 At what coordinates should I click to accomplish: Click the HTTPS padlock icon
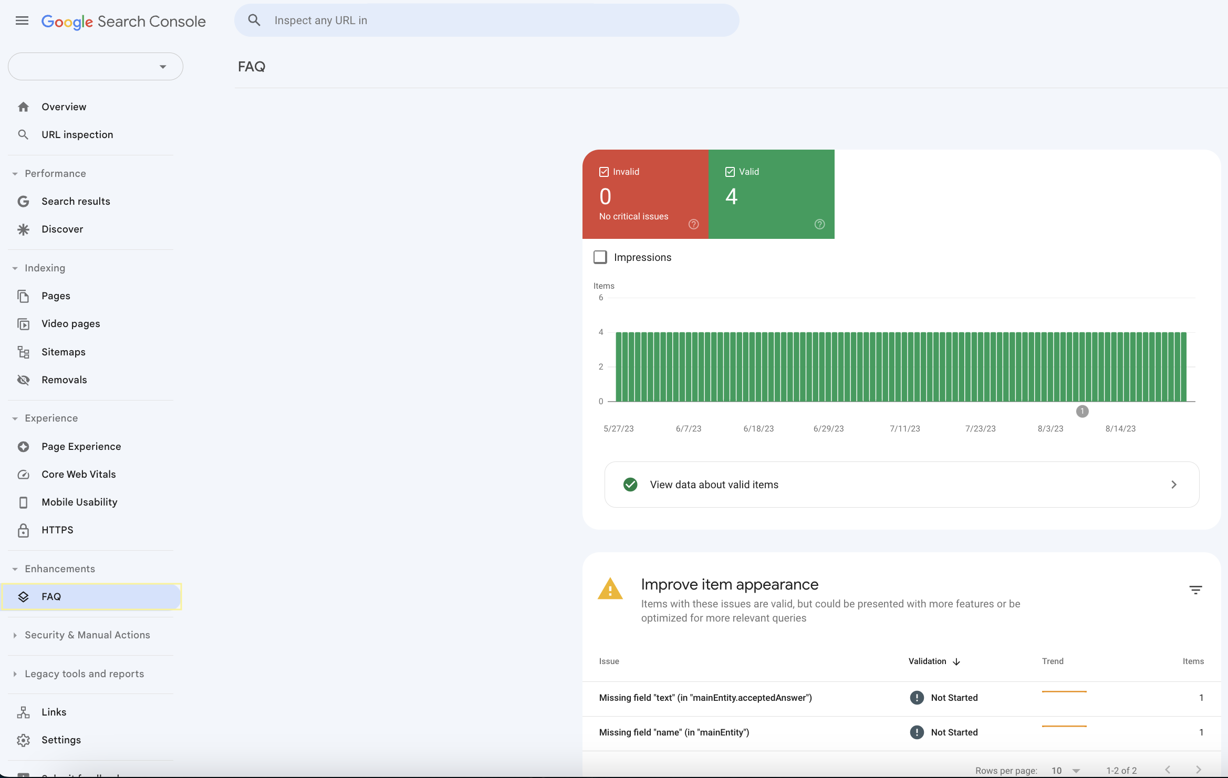[x=23, y=530]
